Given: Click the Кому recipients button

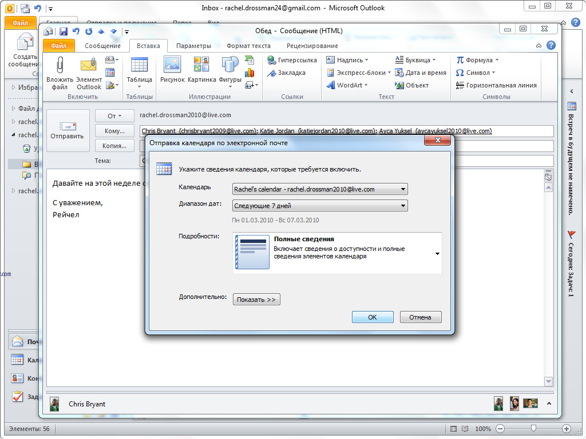Looking at the screenshot, I should [114, 131].
